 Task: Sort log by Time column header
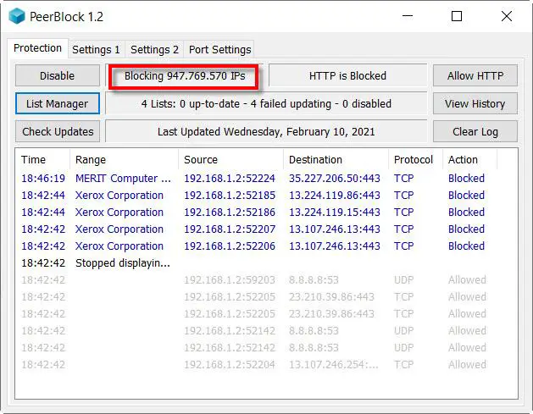pyautogui.click(x=34, y=159)
